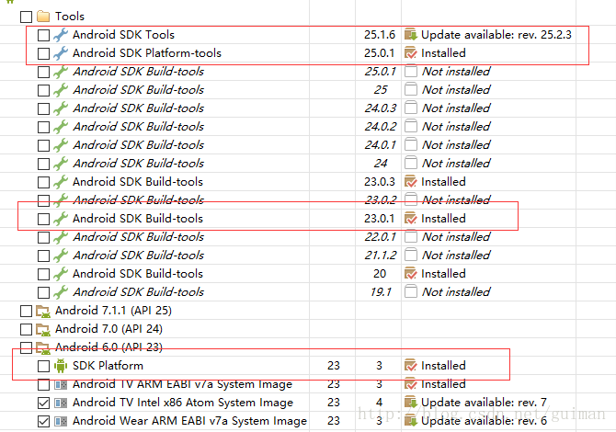
Task: Select the 'SDK Platform' package name
Action: coord(108,366)
